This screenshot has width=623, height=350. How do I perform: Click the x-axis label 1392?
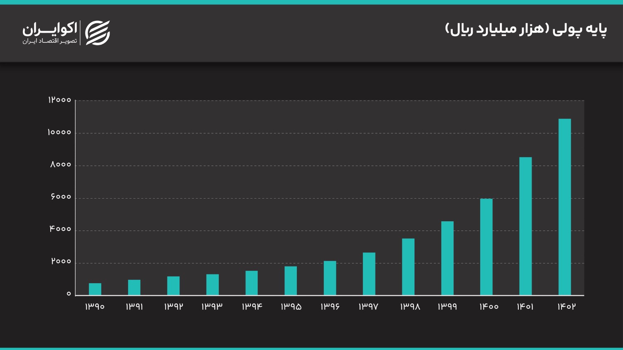(x=173, y=306)
